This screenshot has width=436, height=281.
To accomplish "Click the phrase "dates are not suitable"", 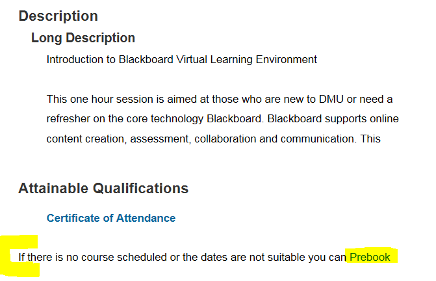I will (232, 257).
